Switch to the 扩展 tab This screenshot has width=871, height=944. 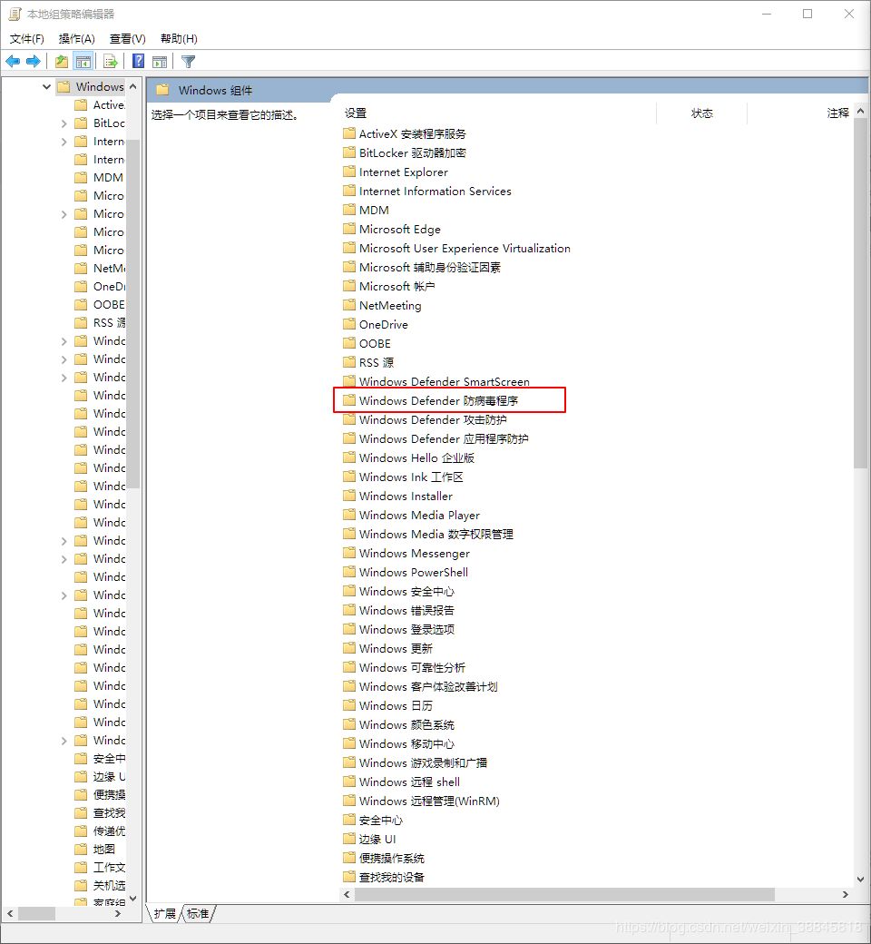[x=164, y=914]
